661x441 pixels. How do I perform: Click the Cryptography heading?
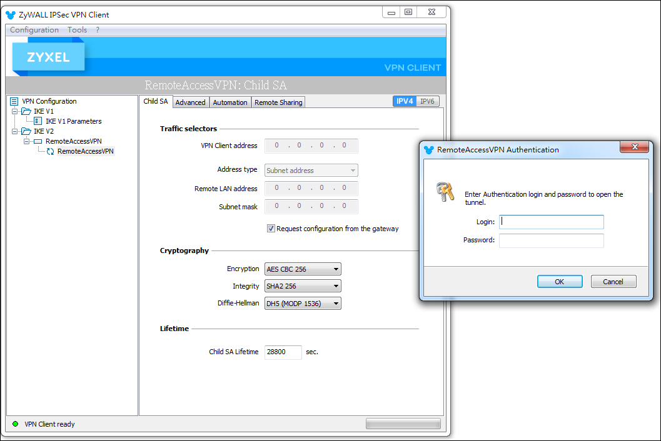(x=184, y=250)
